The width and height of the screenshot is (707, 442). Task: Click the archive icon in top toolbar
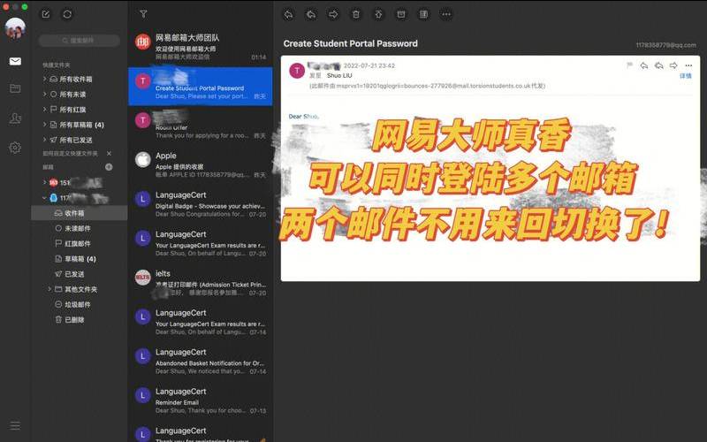[401, 14]
